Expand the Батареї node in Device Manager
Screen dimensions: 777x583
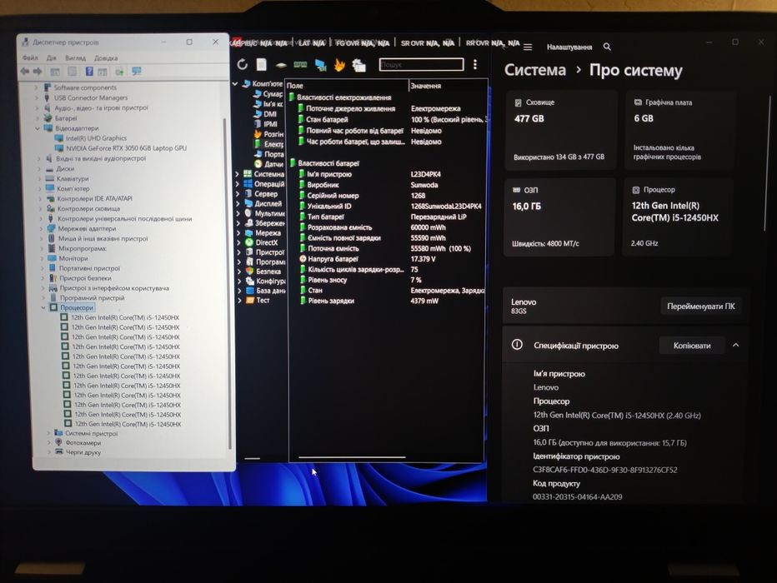pos(38,118)
